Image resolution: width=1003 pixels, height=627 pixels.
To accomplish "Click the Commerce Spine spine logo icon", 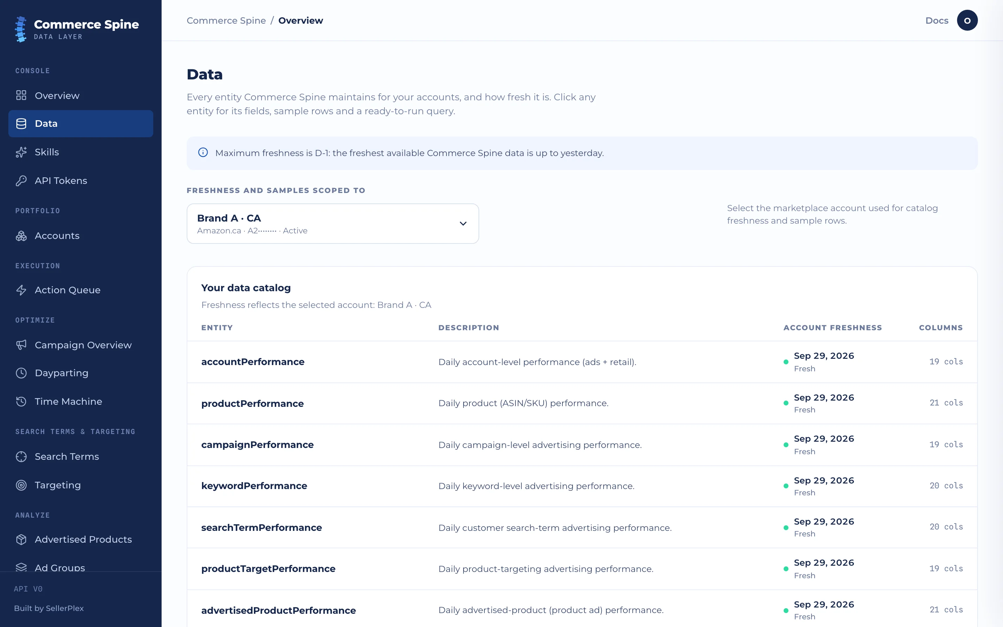I will click(21, 29).
